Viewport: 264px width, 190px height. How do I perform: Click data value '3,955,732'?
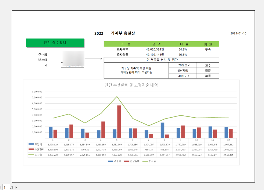[180, 155]
